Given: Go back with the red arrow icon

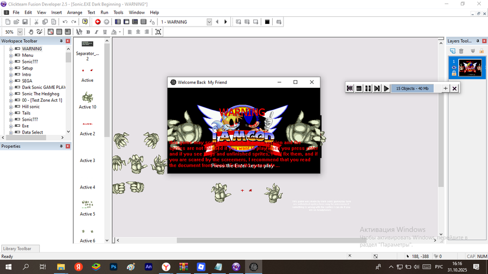Looking at the screenshot, I should point(98,22).
